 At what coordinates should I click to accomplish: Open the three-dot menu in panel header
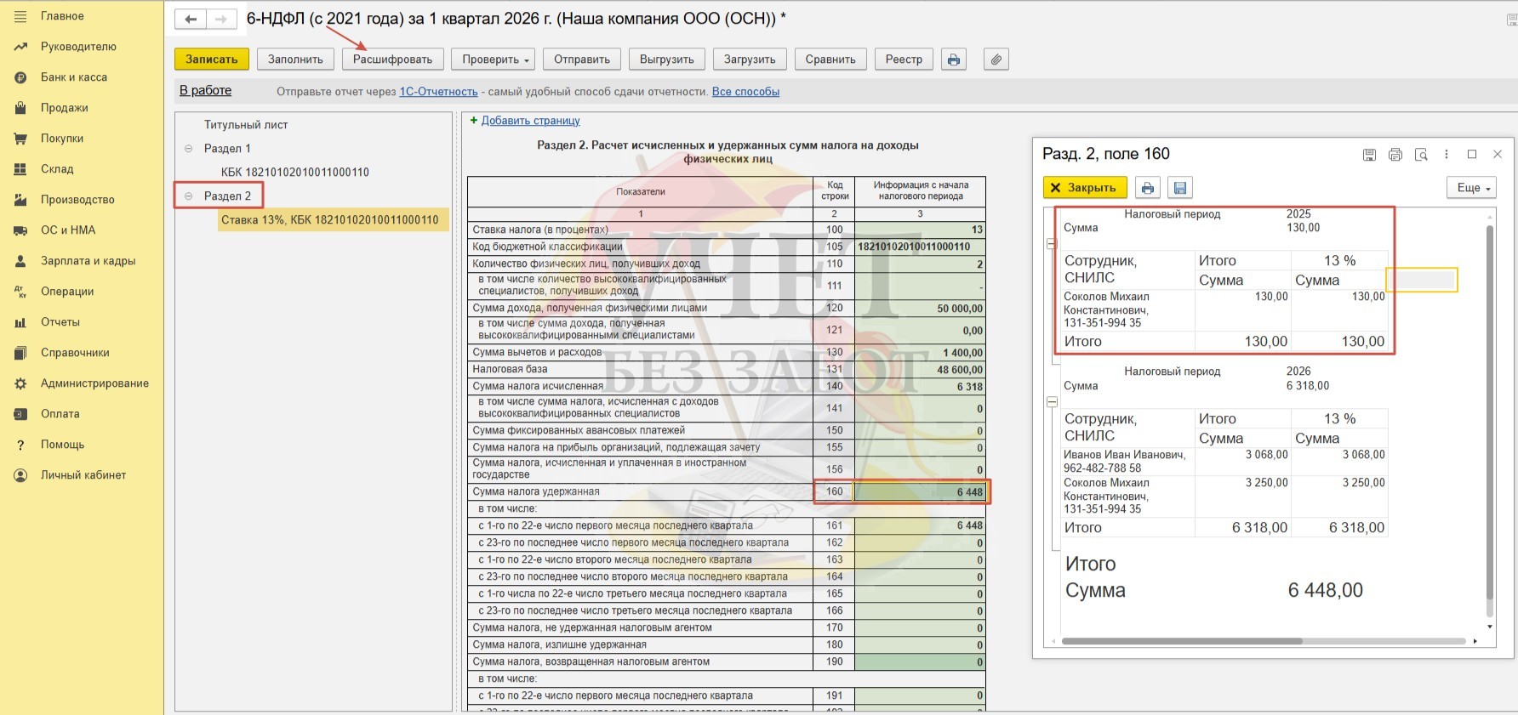pyautogui.click(x=1446, y=155)
